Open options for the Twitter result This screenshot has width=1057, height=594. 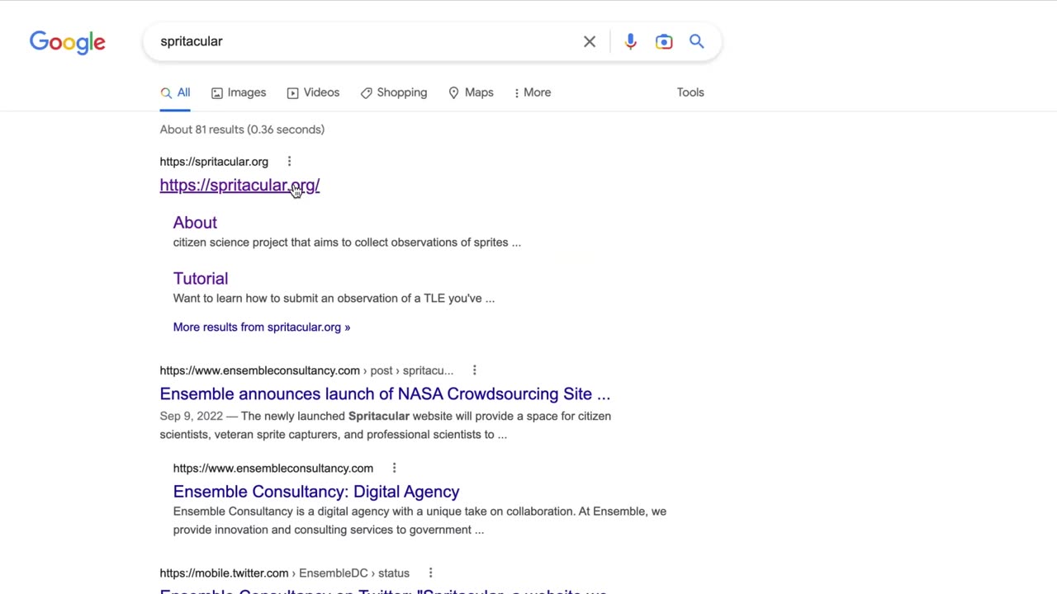pyautogui.click(x=430, y=573)
